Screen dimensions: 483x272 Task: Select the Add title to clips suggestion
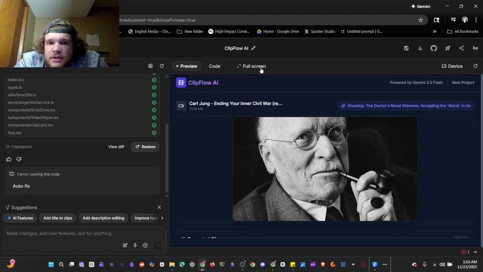(x=58, y=218)
